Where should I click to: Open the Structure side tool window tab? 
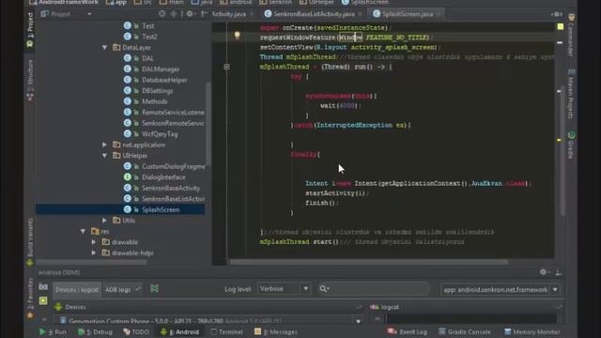[30, 81]
